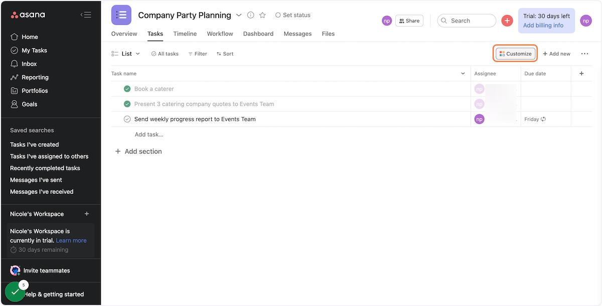Star the Company Party Planning project
602x306 pixels.
(x=262, y=15)
